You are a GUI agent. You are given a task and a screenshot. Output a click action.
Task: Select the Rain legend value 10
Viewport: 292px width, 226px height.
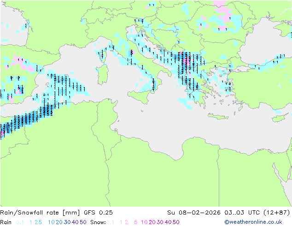tap(52, 222)
